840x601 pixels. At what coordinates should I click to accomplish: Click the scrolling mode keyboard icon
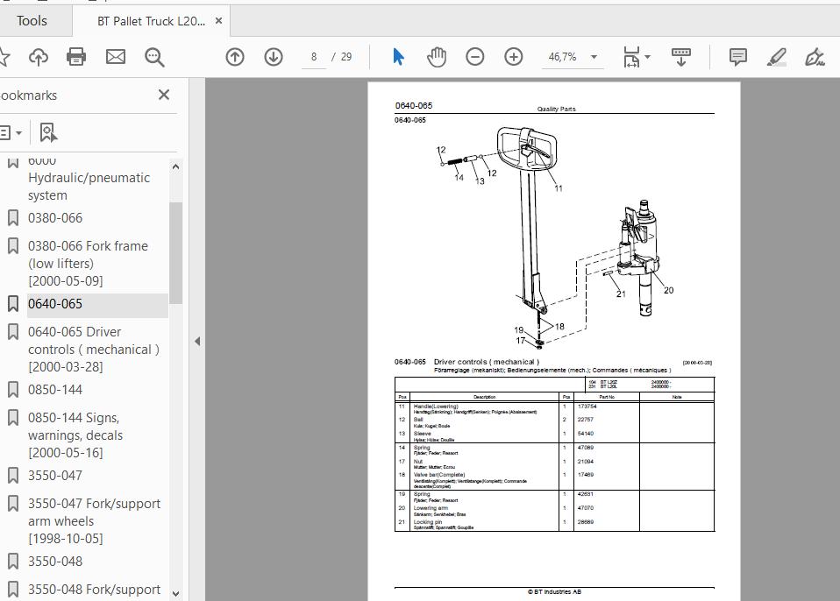pos(681,57)
